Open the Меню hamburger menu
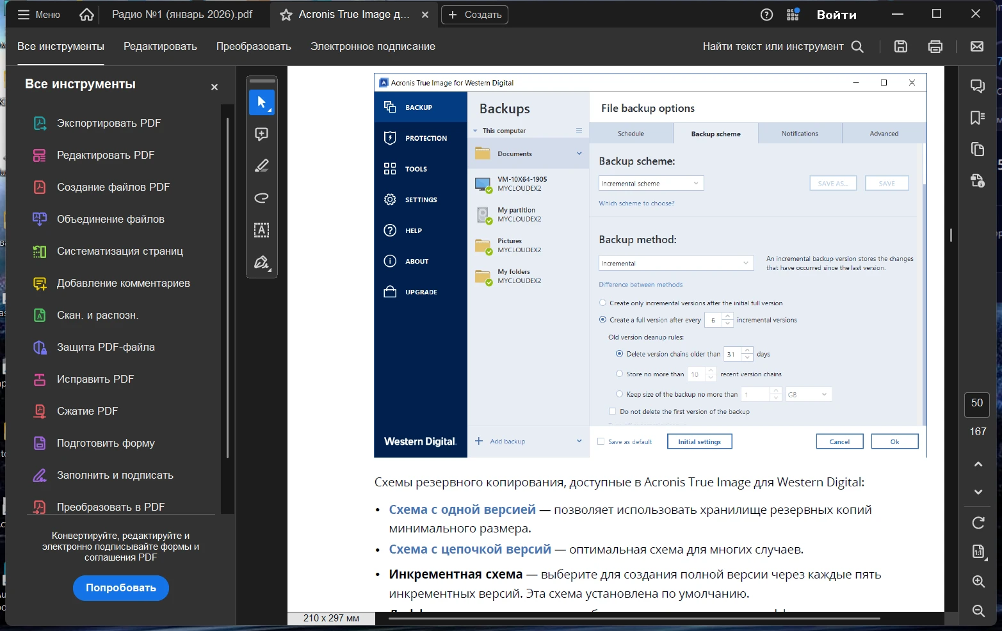This screenshot has height=631, width=1002. click(38, 15)
